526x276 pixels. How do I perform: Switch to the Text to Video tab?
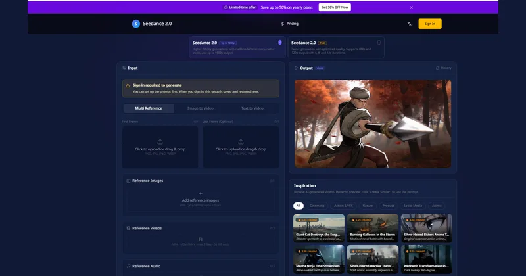click(252, 108)
